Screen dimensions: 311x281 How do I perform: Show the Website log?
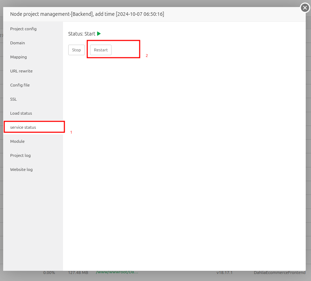pos(21,170)
